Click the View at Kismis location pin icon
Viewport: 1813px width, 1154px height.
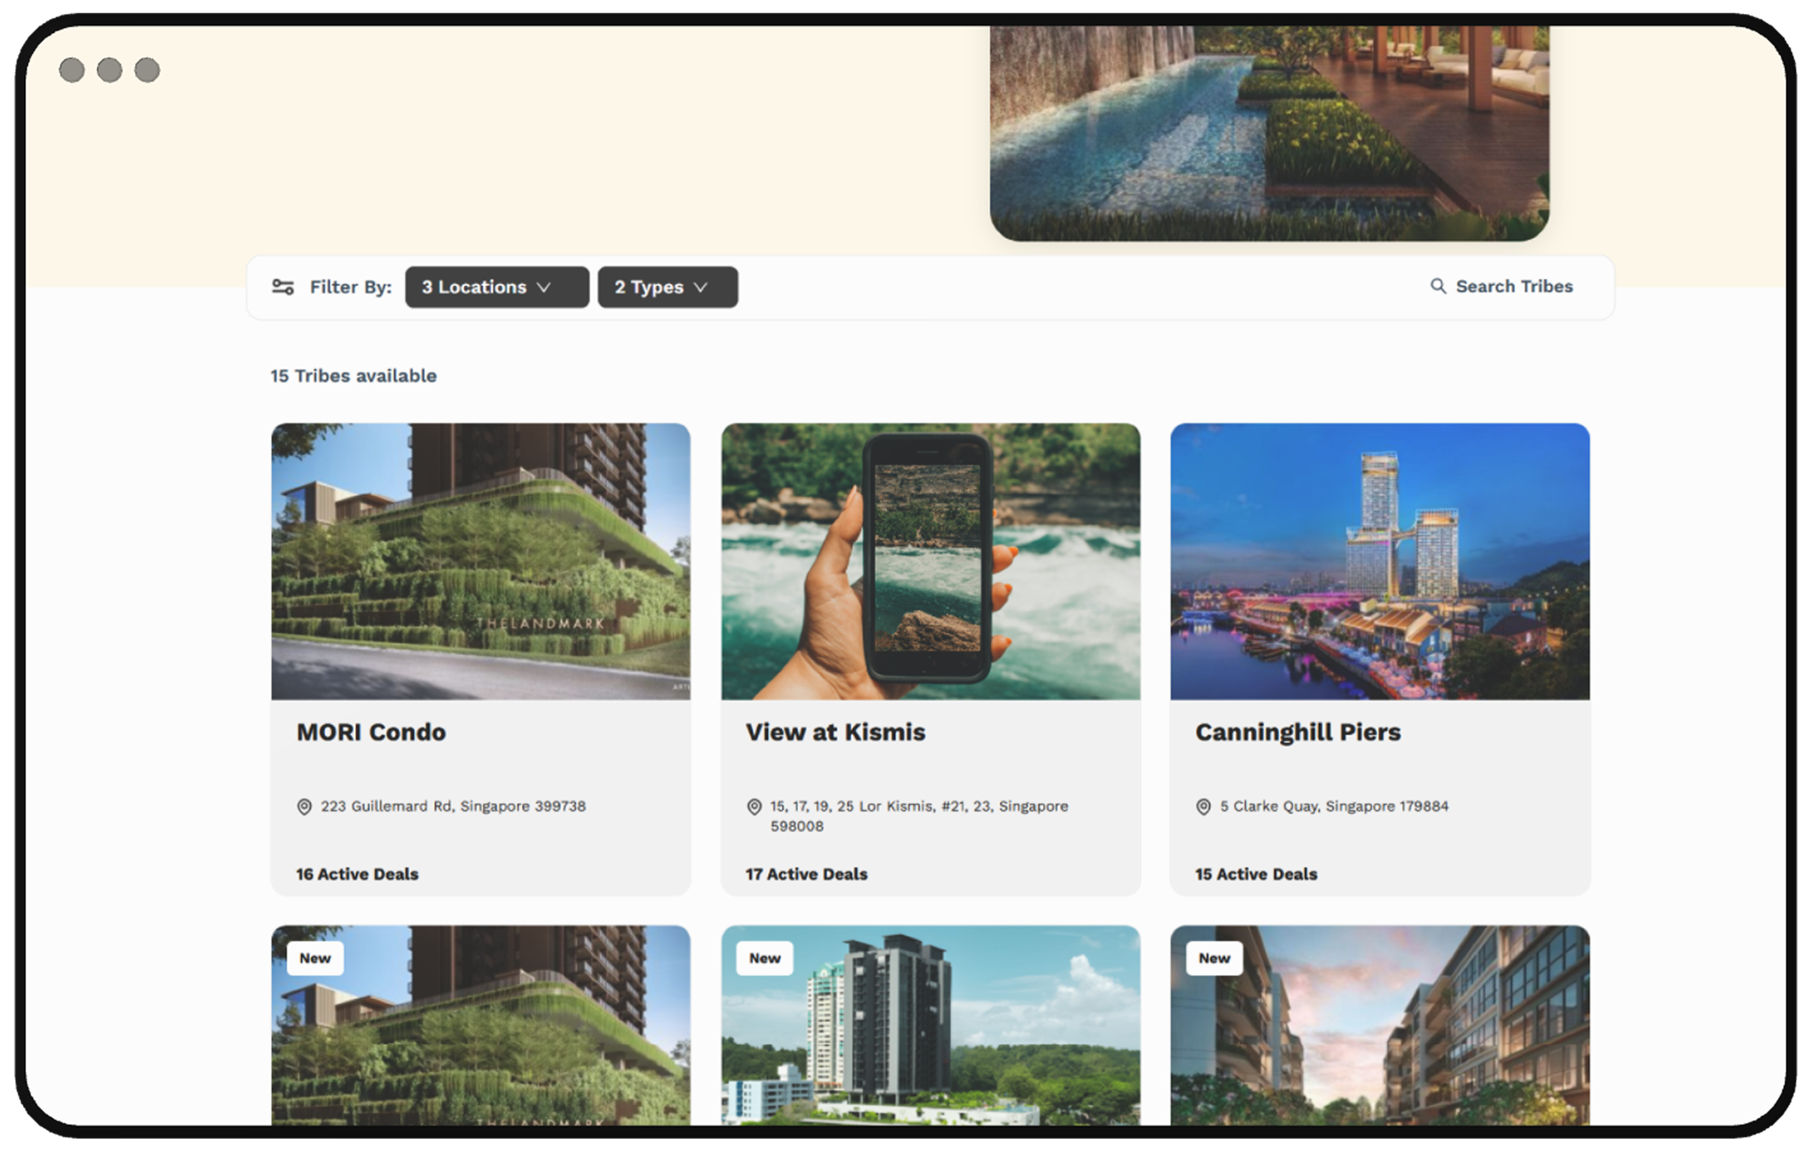(754, 807)
